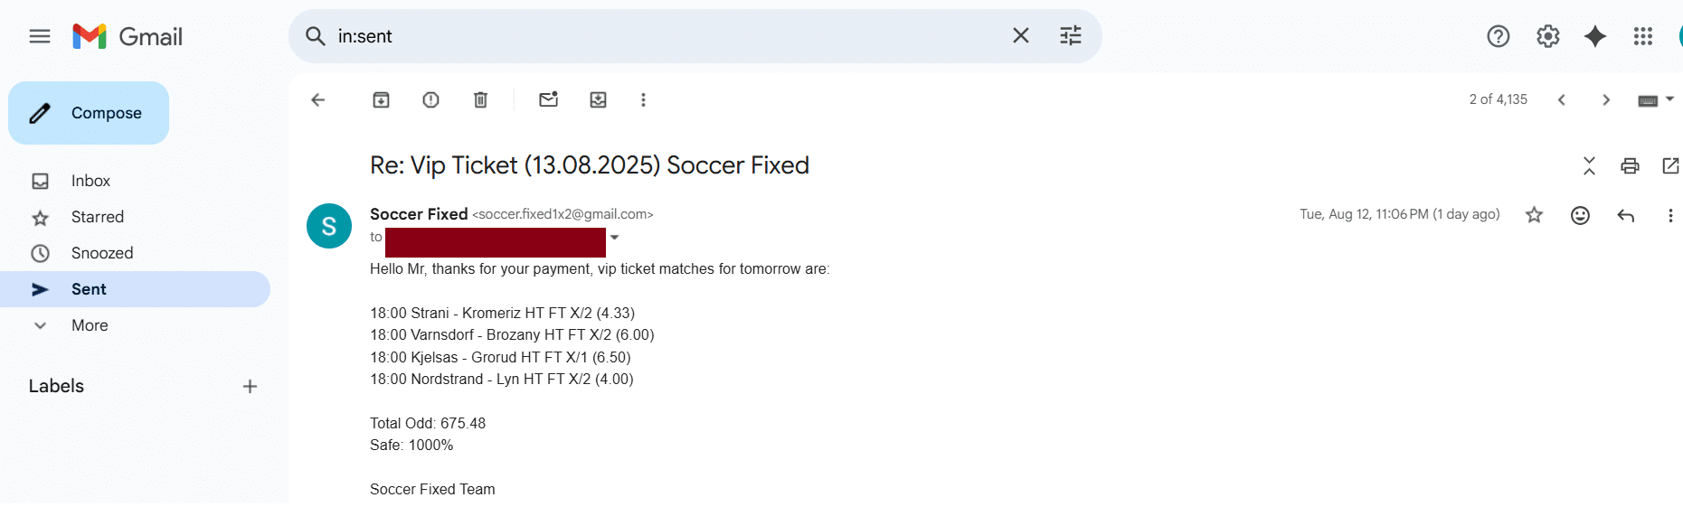The image size is (1683, 507).
Task: Show recipient details dropdown arrow
Action: 614,238
